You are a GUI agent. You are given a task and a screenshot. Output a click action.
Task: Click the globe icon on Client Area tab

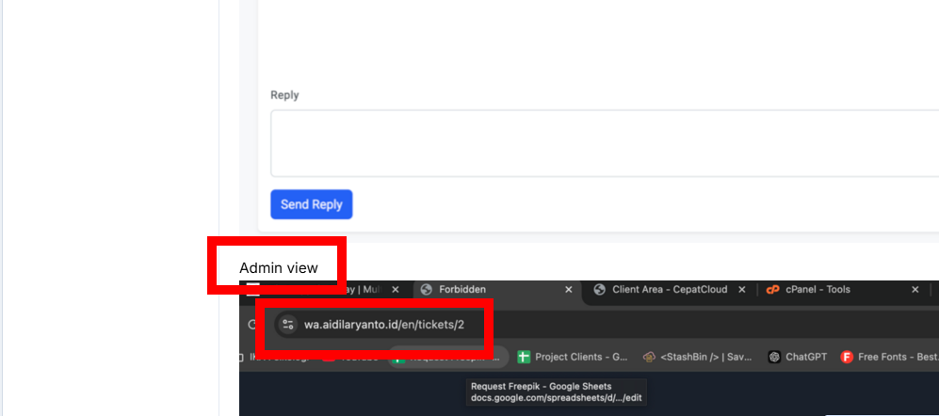click(x=599, y=290)
